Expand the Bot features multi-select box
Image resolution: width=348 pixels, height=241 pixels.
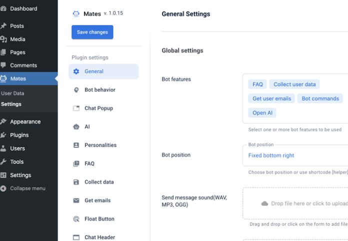[x=295, y=99]
